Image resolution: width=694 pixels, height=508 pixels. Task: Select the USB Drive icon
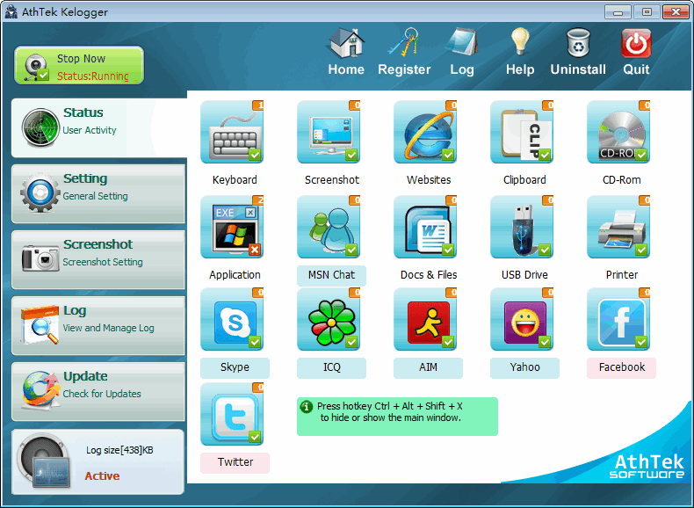522,227
